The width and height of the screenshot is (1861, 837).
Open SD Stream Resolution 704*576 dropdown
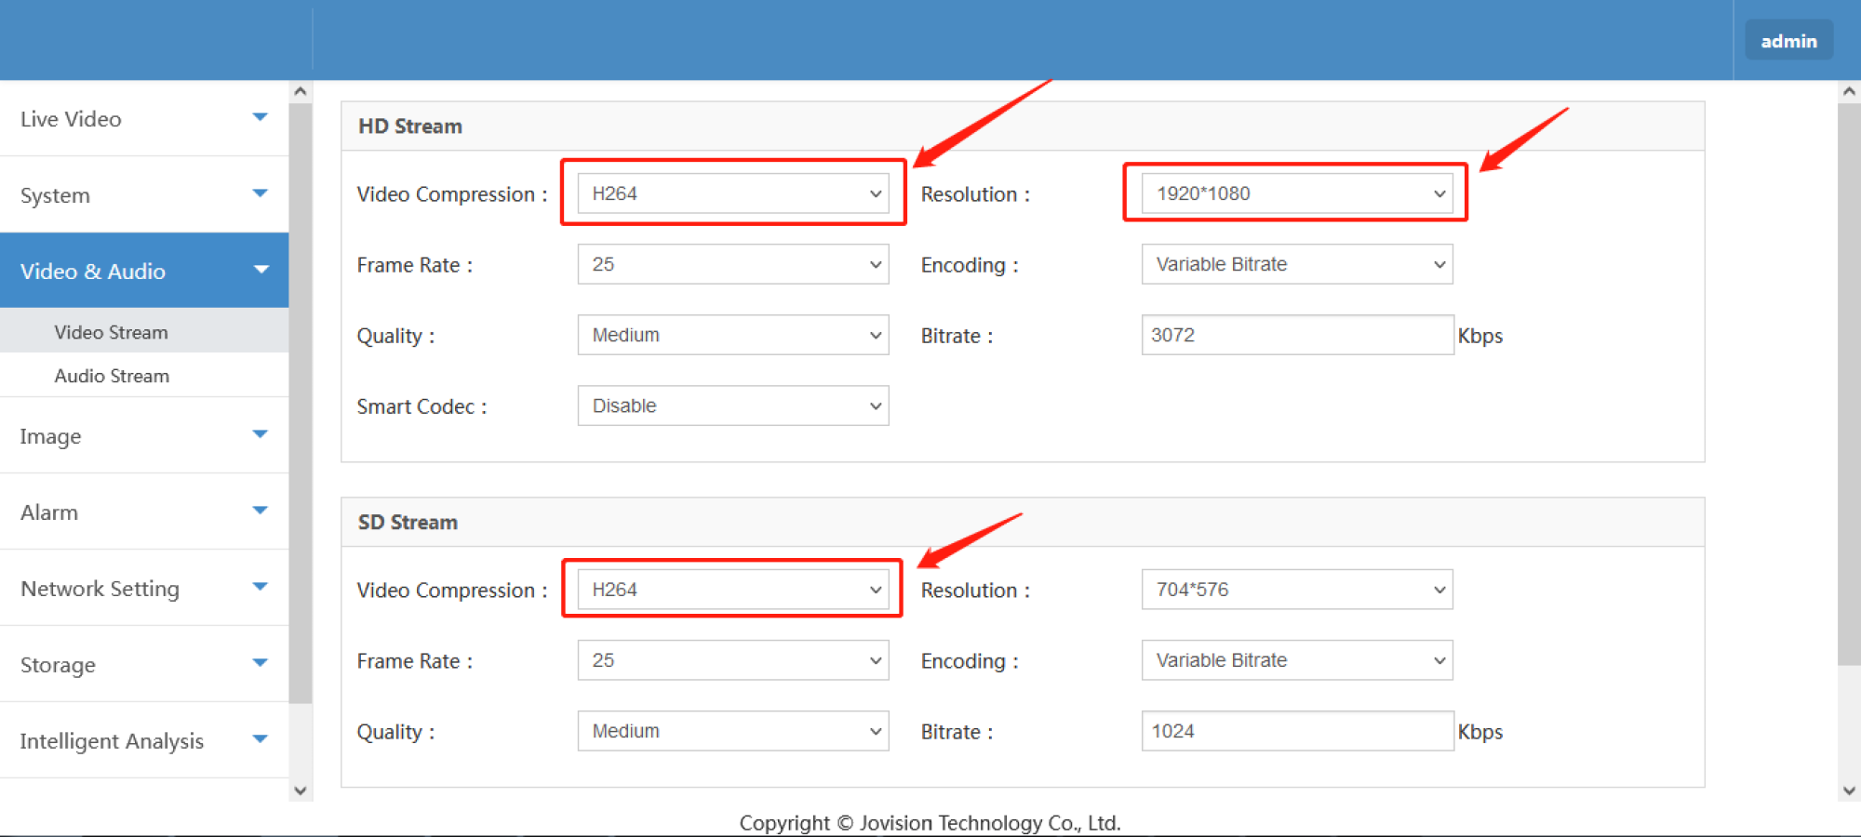[x=1296, y=590]
